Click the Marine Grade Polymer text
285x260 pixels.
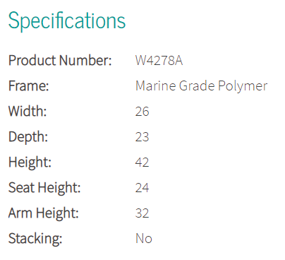pyautogui.click(x=202, y=86)
